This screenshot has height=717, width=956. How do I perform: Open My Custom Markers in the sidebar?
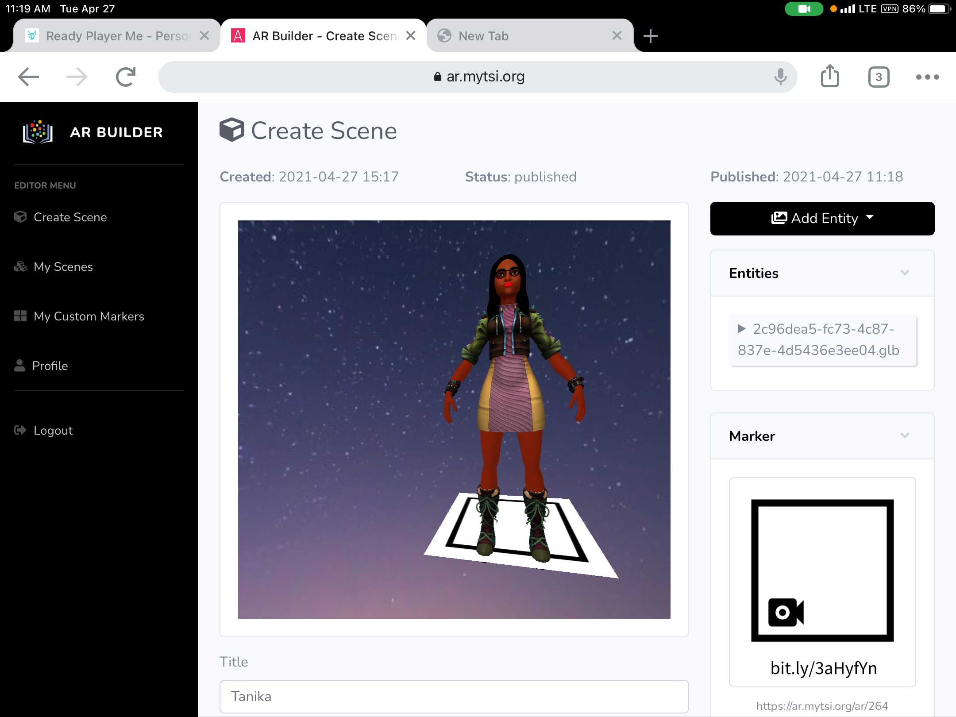coord(89,316)
